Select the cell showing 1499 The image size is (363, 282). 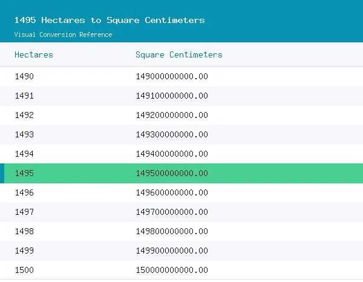pyautogui.click(x=24, y=251)
